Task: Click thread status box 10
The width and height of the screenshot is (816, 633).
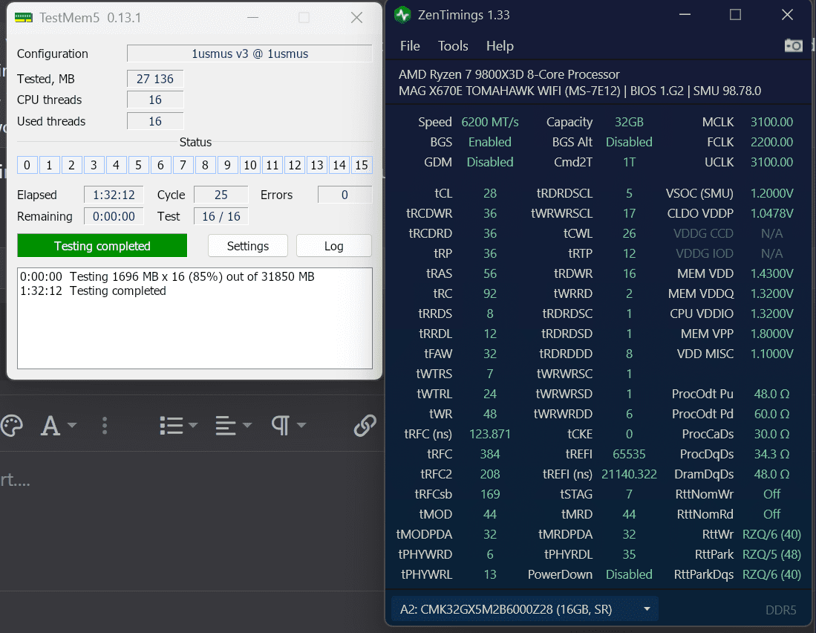Action: pos(249,165)
